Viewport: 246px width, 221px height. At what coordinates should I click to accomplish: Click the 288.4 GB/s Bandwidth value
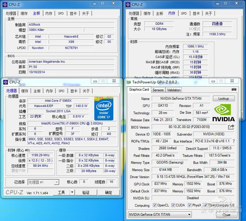[x=219, y=170]
